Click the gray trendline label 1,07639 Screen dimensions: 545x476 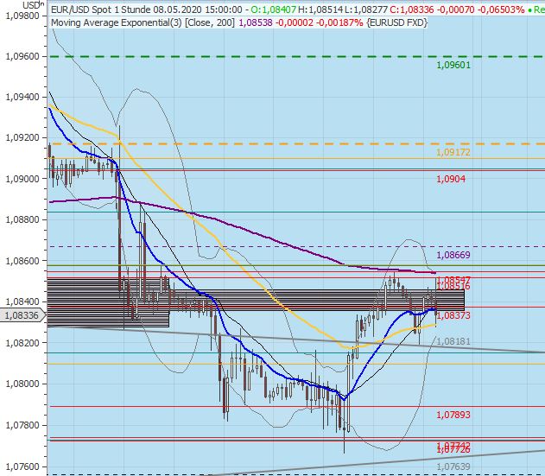[x=453, y=466]
